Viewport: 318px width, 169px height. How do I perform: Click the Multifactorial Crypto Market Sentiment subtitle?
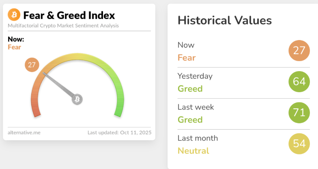(63, 26)
